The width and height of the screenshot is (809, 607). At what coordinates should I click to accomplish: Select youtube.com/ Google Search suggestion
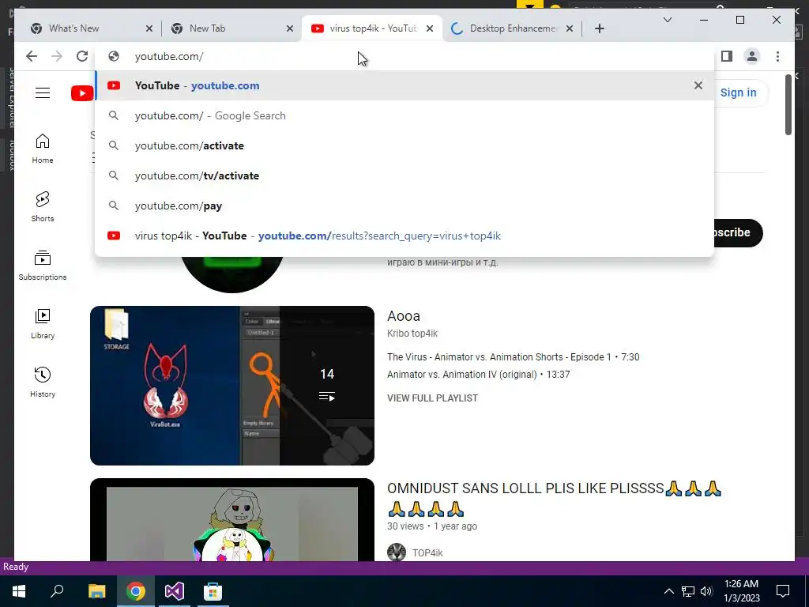point(404,115)
